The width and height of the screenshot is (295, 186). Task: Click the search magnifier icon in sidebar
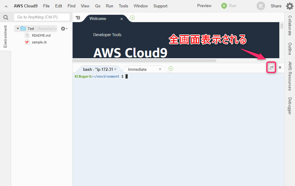coord(6,17)
